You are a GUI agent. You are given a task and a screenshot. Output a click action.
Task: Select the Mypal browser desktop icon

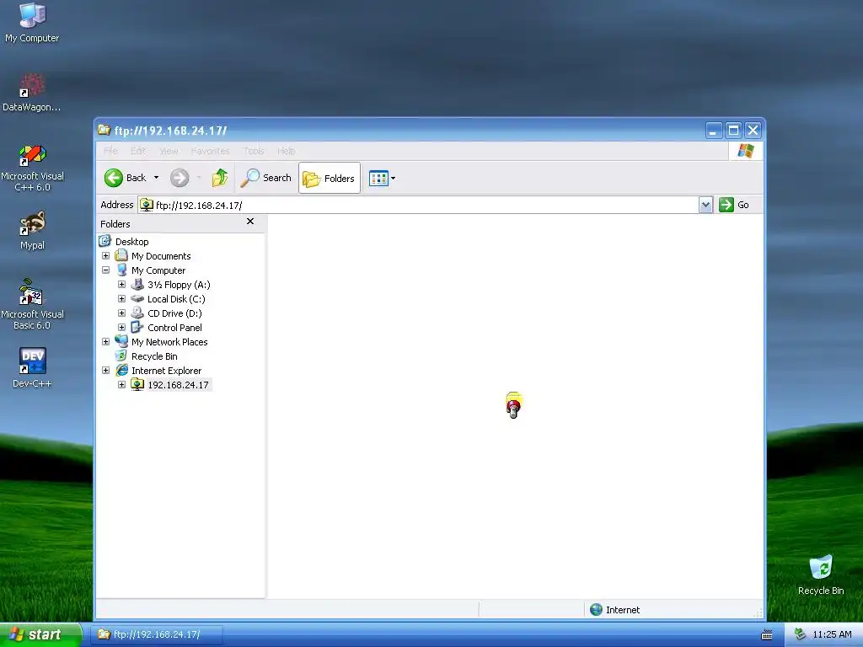(32, 230)
